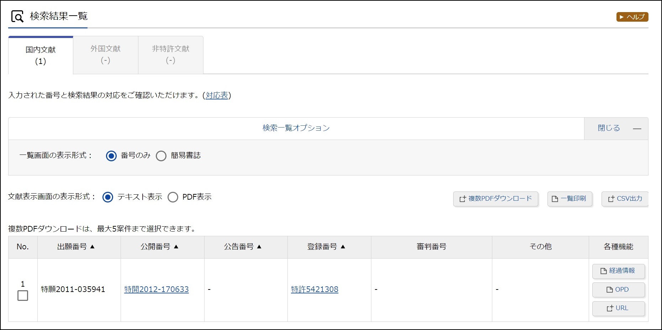
Task: Open the 経過情報 button in row 1
Action: click(618, 271)
